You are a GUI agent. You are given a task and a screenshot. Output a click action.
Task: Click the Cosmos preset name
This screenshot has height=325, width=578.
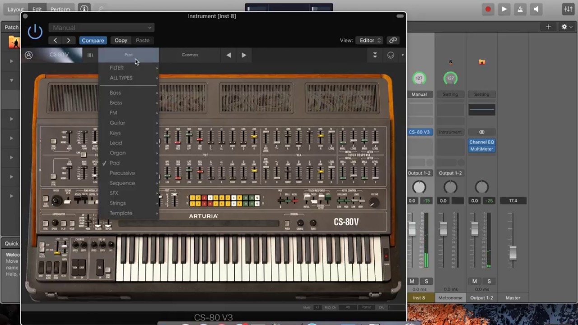pyautogui.click(x=190, y=55)
